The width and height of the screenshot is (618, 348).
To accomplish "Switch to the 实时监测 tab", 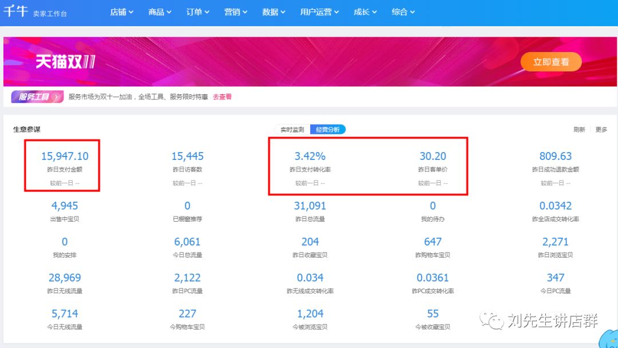I will tap(292, 130).
